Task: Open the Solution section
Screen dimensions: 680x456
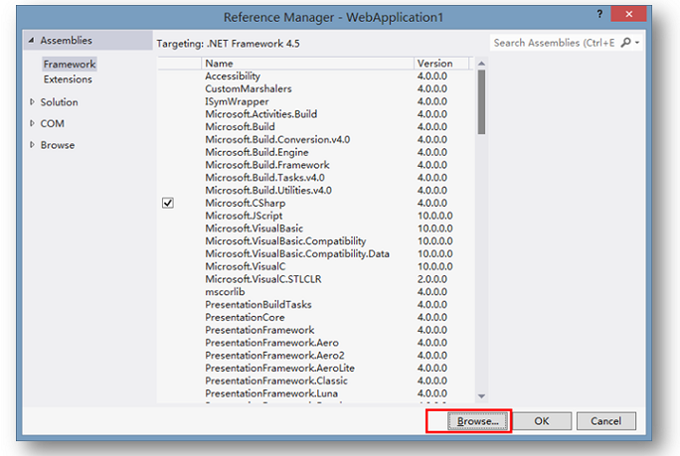Action: [59, 102]
